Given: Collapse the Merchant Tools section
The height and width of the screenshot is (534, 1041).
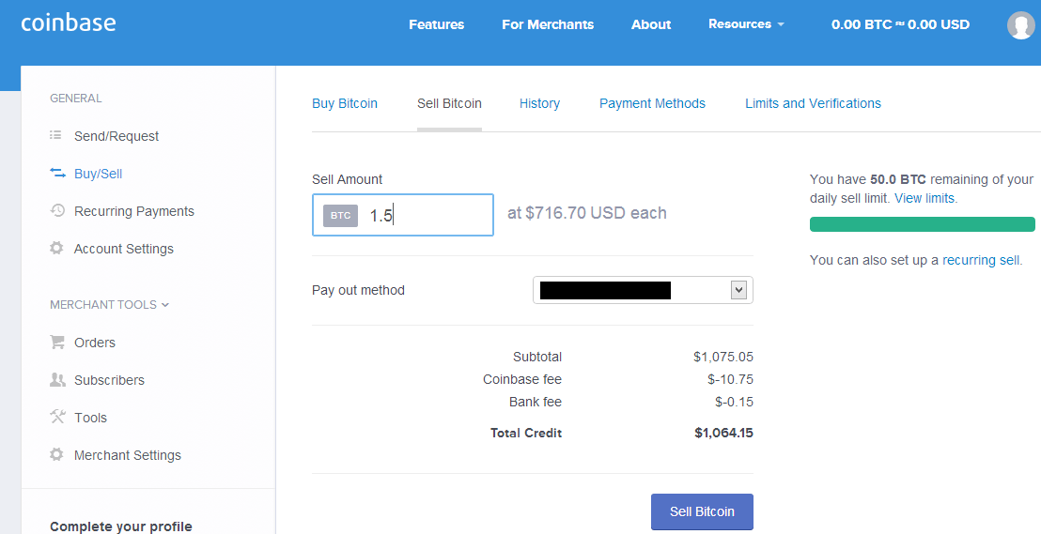Looking at the screenshot, I should (x=110, y=304).
